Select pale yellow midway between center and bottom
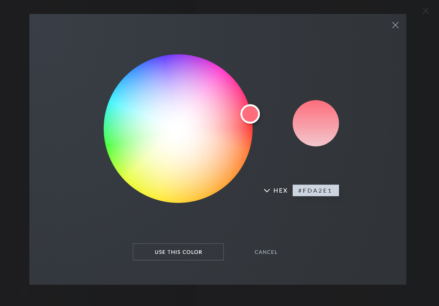Screen dimensions: 439x306 click(x=178, y=165)
